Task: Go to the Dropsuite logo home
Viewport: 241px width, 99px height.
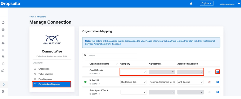Action: 10,4
